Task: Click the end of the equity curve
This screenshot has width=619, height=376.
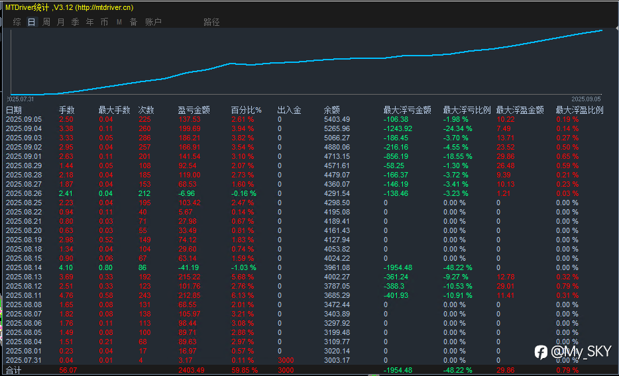Action: pos(602,30)
